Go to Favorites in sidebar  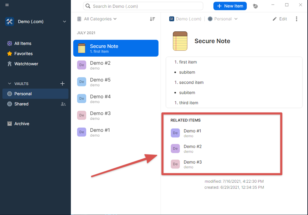click(x=23, y=54)
